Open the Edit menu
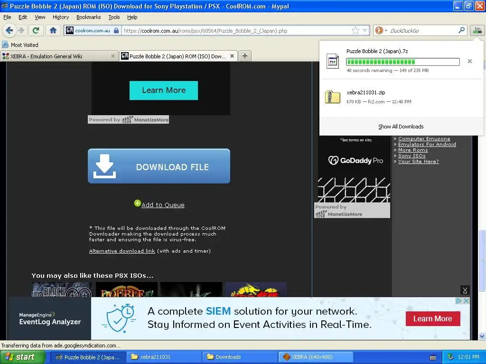The width and height of the screenshot is (486, 364). click(x=23, y=17)
